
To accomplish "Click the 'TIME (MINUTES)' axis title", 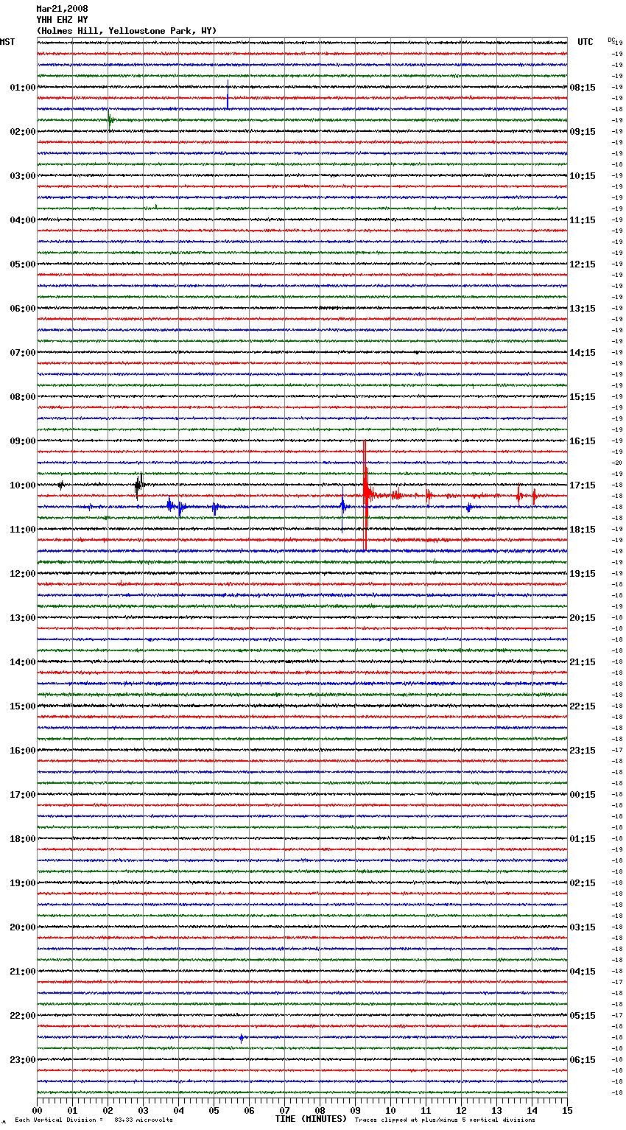I will (x=311, y=1119).
